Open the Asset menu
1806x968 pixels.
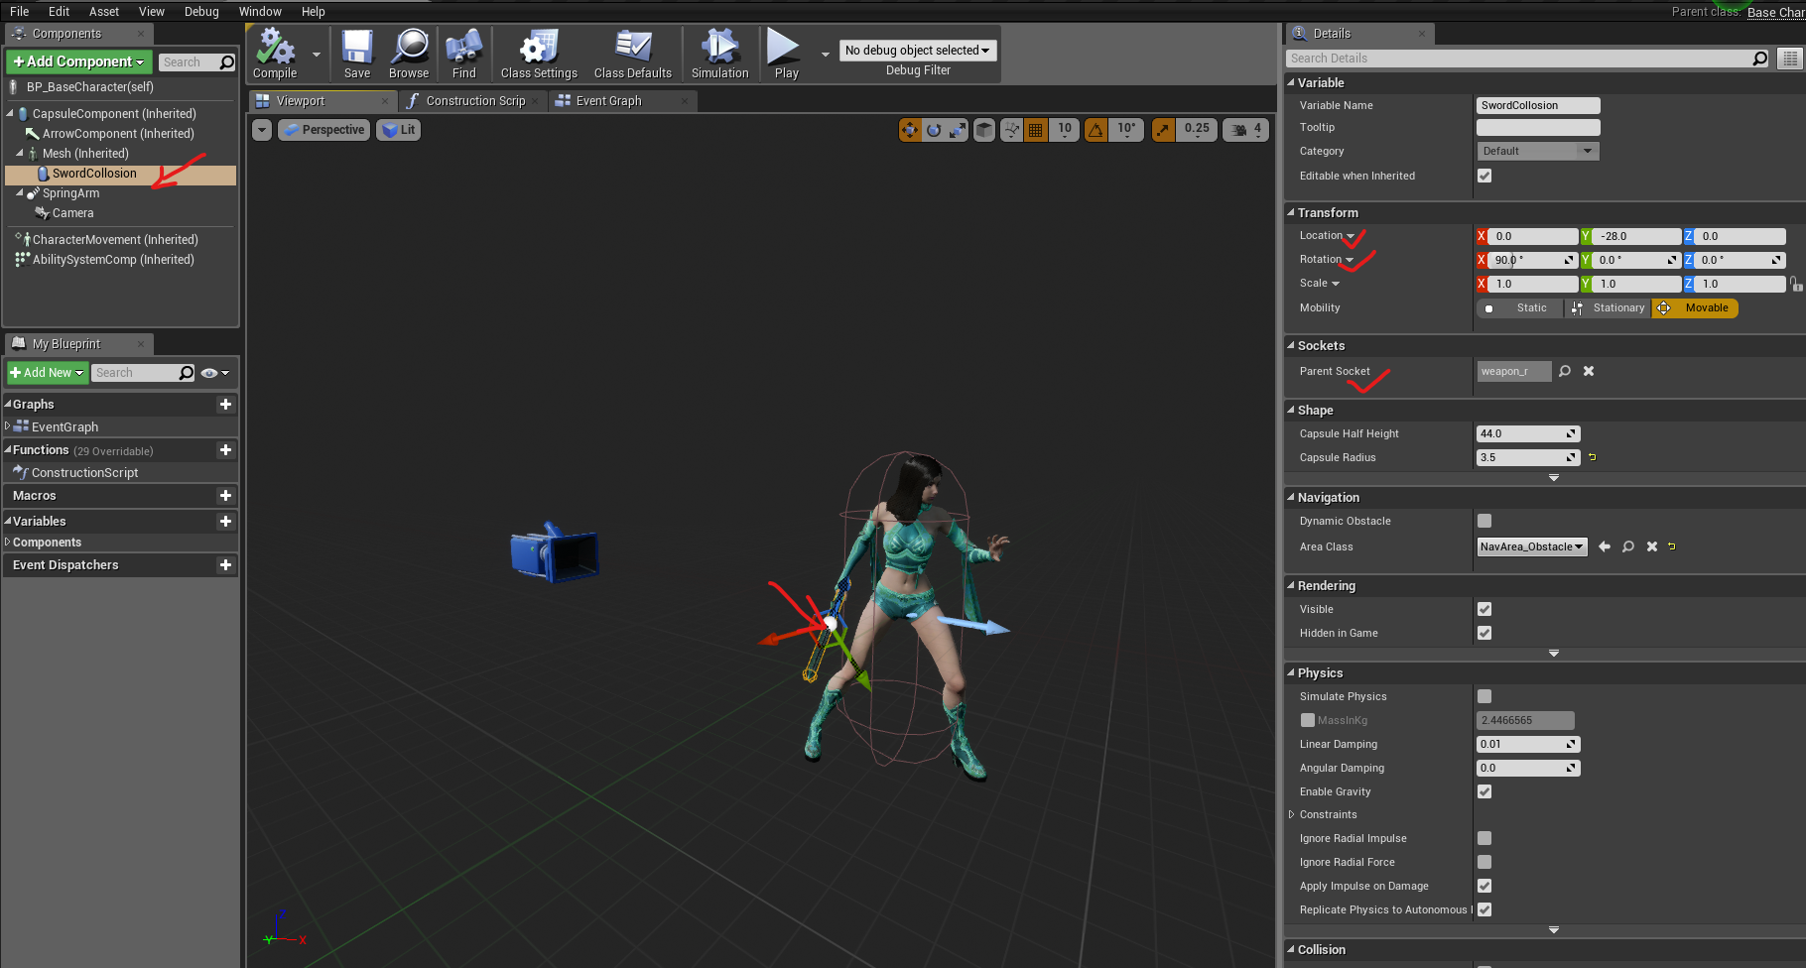104,11
